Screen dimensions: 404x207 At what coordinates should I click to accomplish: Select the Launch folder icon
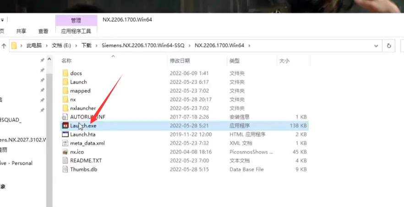point(66,82)
